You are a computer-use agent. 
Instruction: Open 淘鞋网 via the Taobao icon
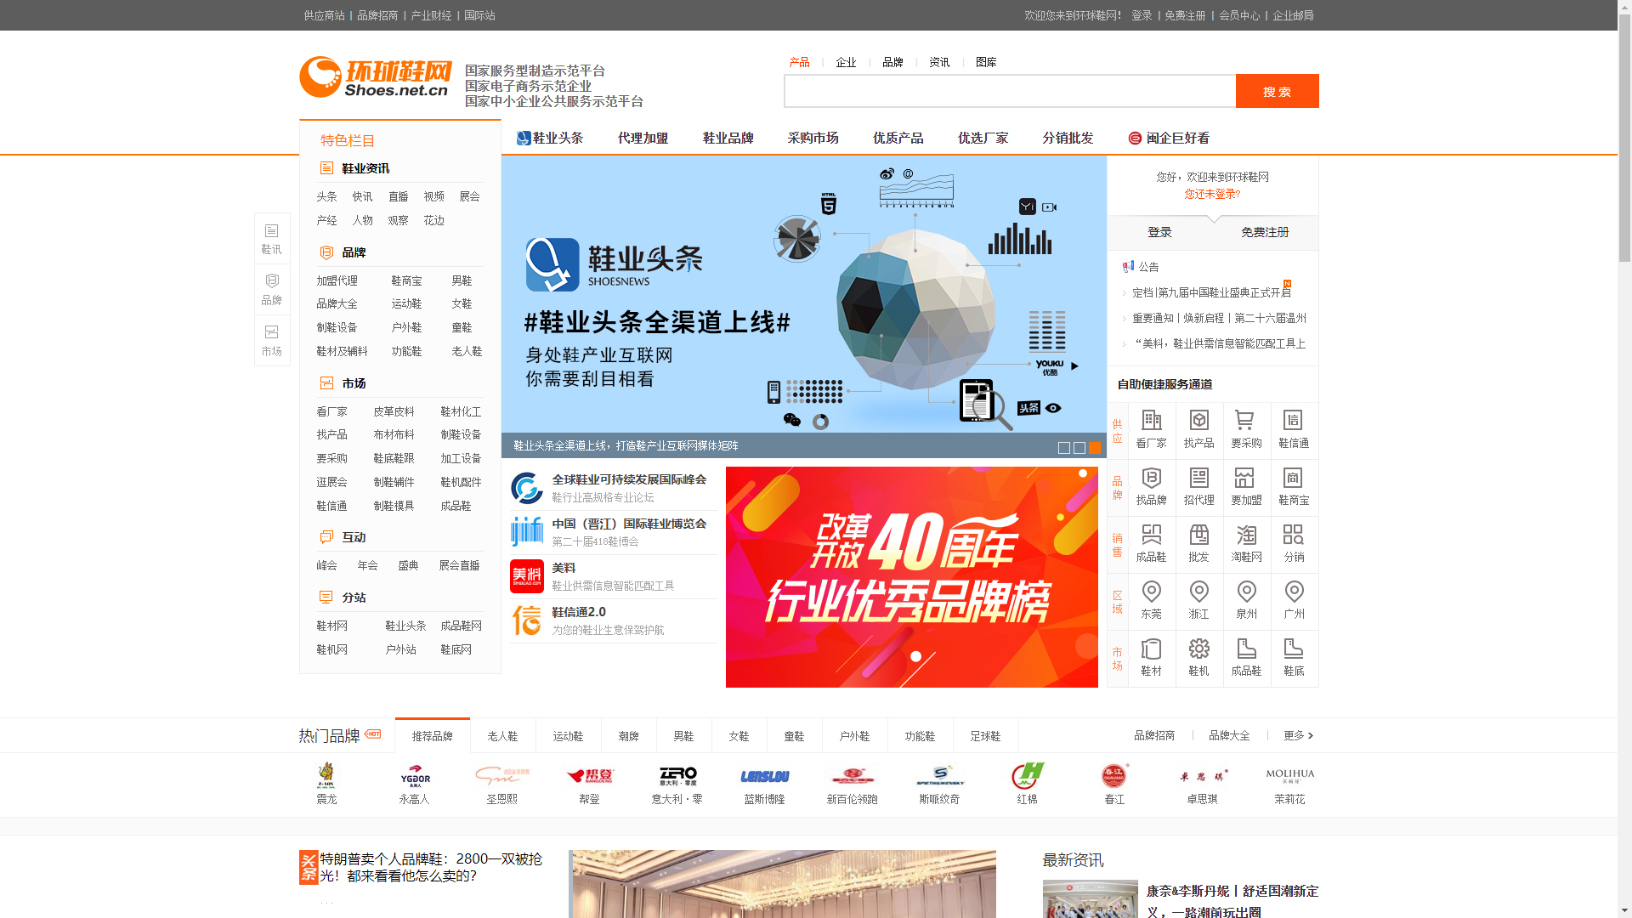click(x=1246, y=535)
